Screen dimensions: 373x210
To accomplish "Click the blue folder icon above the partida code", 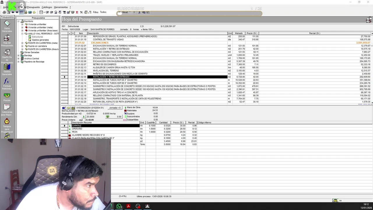I will [x=64, y=108].
